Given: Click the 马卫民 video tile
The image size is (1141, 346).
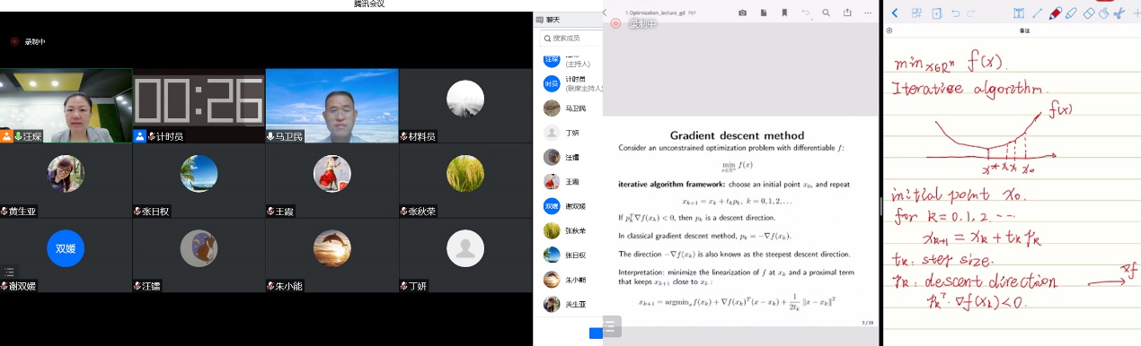Looking at the screenshot, I should pos(332,106).
